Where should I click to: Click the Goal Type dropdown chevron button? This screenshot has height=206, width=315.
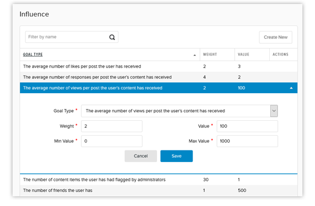274,111
